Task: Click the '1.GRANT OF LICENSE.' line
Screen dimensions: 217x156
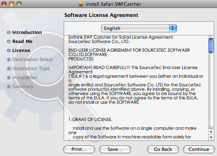Action: tap(90, 120)
